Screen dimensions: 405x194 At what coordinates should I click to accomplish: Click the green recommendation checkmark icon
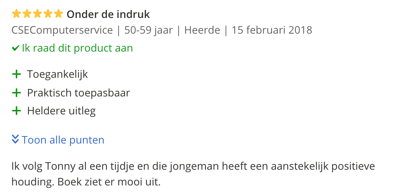[16, 48]
